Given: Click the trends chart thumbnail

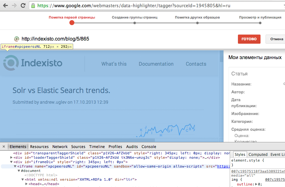Looking at the screenshot, I should coord(164,130).
